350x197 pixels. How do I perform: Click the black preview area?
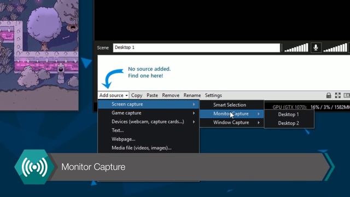tap(222, 20)
